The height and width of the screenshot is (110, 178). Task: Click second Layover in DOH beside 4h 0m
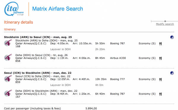61,85
